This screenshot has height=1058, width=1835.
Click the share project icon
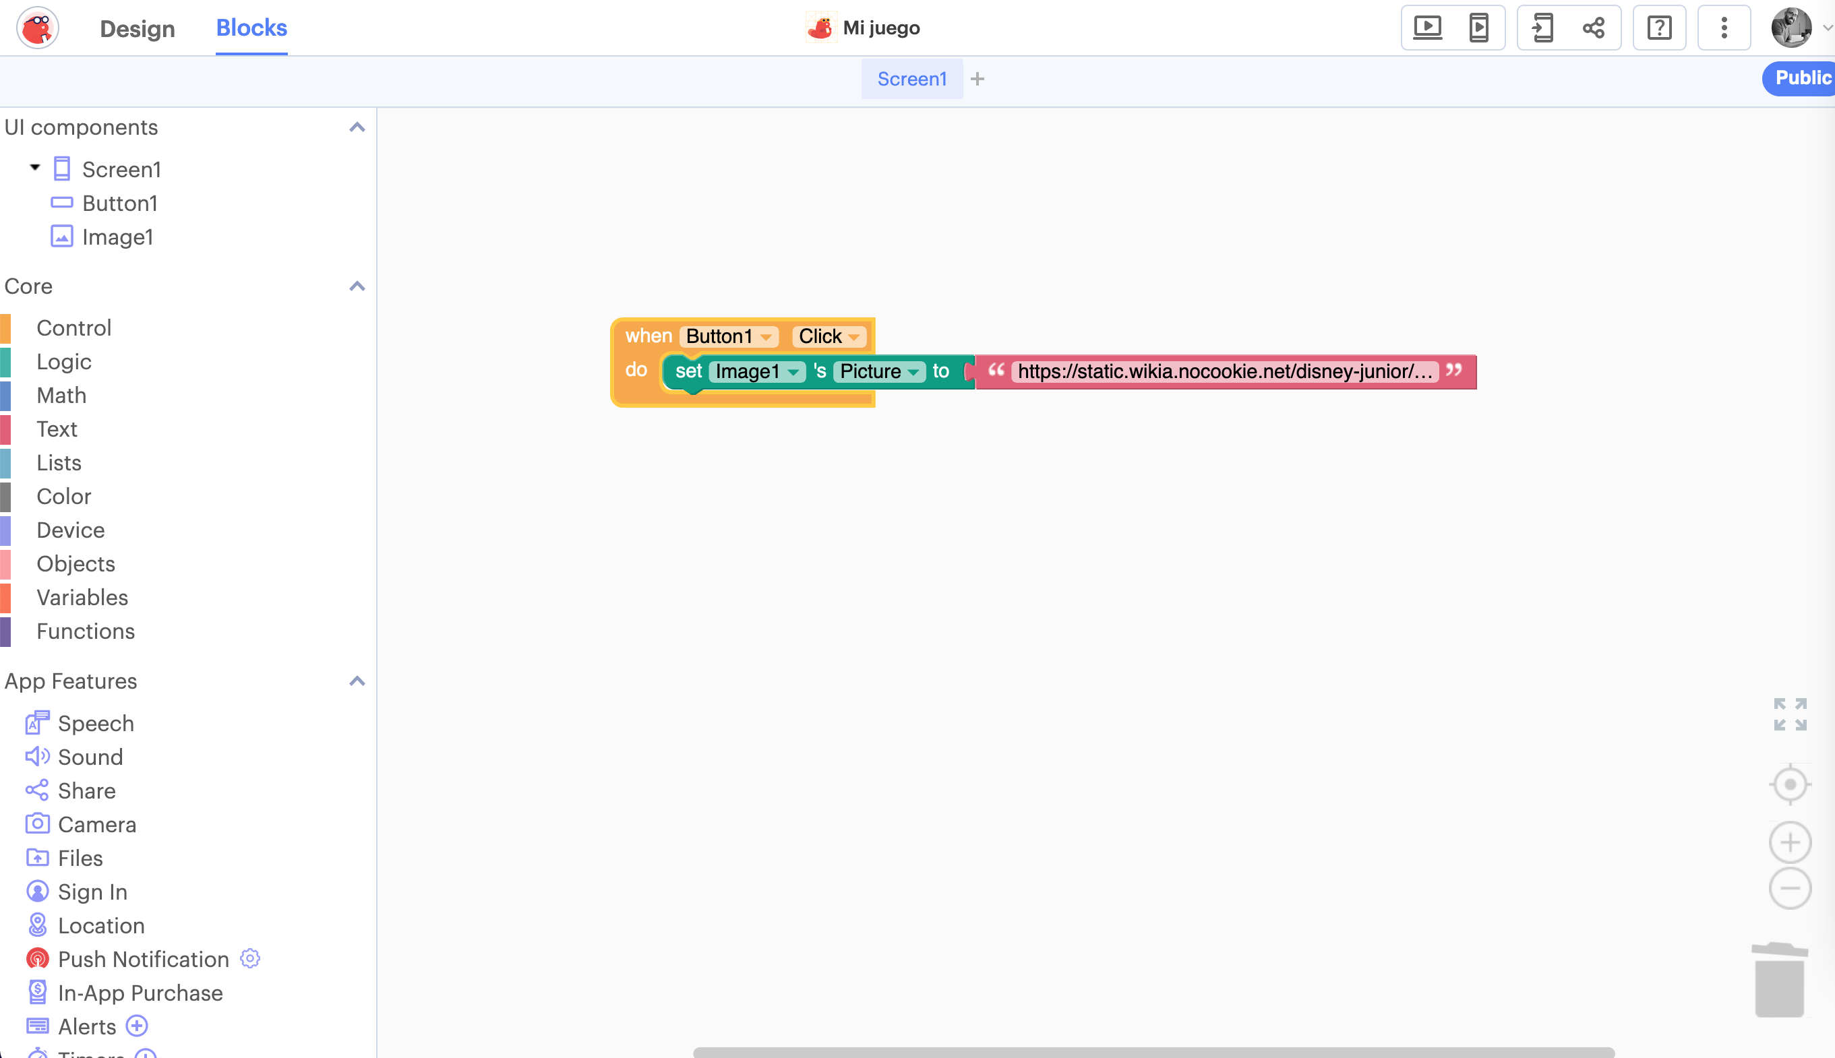[1593, 28]
